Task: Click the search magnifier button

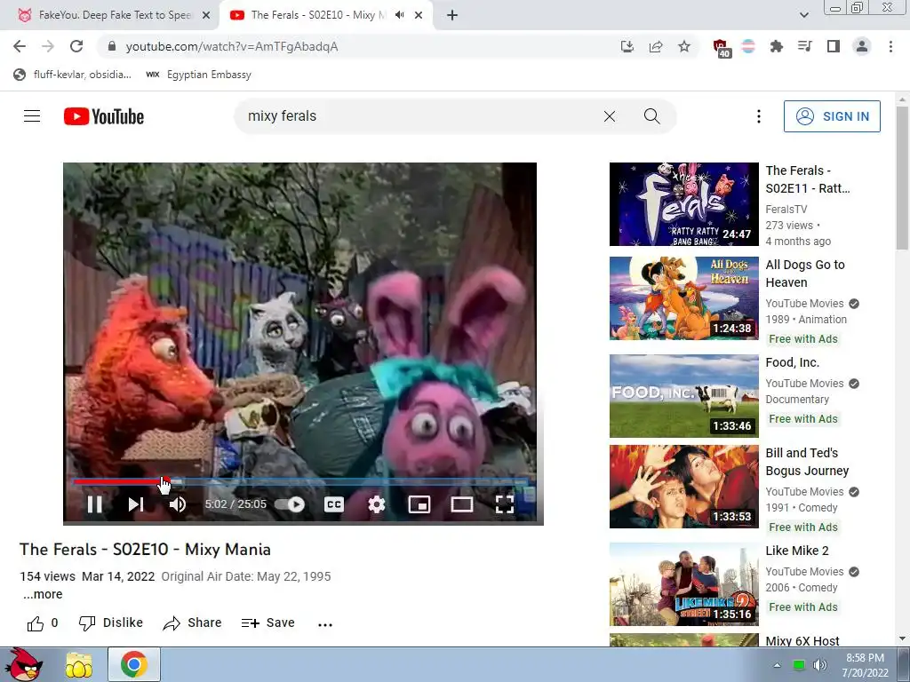Action: click(651, 116)
